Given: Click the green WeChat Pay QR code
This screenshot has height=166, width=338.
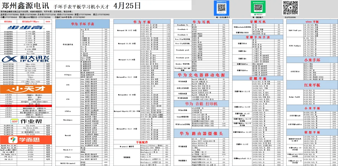Looking at the screenshot, I should [258, 8].
